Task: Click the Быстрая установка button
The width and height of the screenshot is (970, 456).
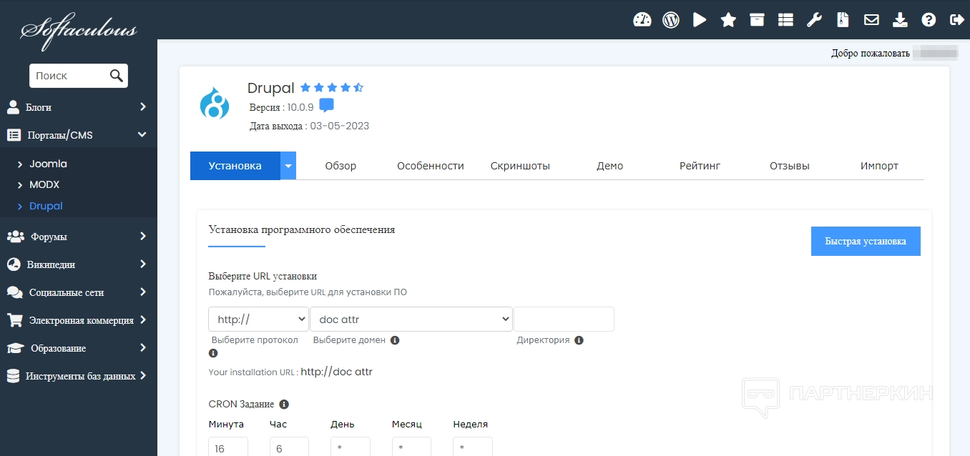Action: pyautogui.click(x=866, y=242)
